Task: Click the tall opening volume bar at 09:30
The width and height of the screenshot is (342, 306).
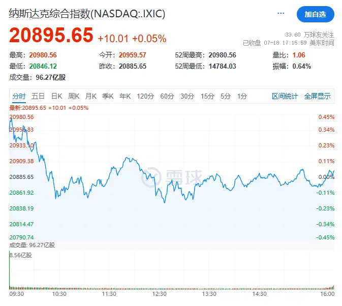Action: pos(10,270)
